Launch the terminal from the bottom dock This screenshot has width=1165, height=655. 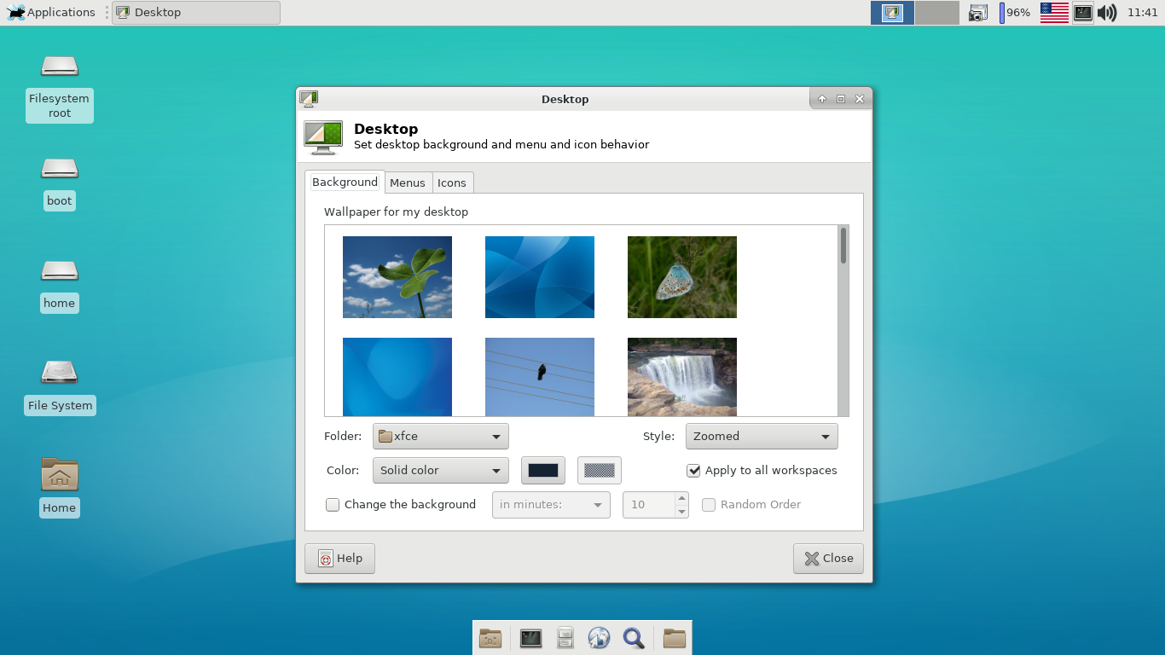(531, 638)
